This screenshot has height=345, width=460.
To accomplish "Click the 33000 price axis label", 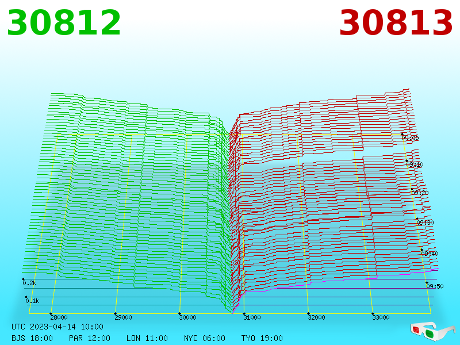I will click(x=381, y=317).
